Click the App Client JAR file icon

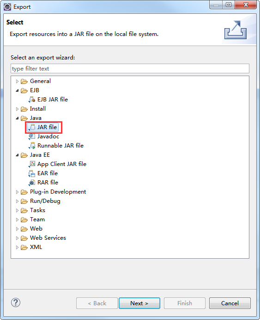pyautogui.click(x=32, y=164)
